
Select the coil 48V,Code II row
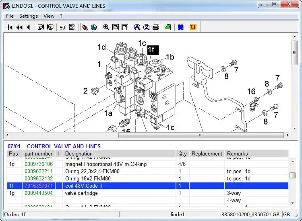[147, 186]
